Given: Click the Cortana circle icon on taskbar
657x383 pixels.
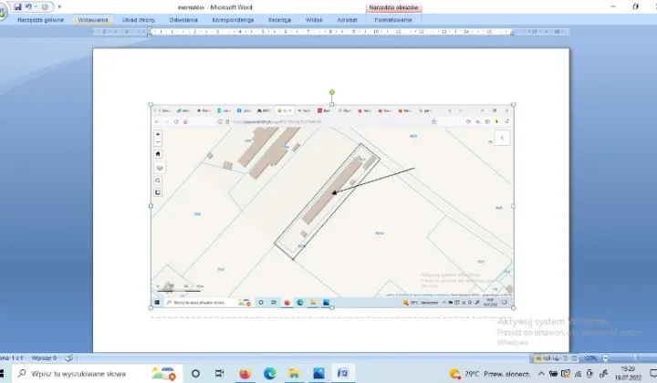Looking at the screenshot, I should [x=195, y=373].
